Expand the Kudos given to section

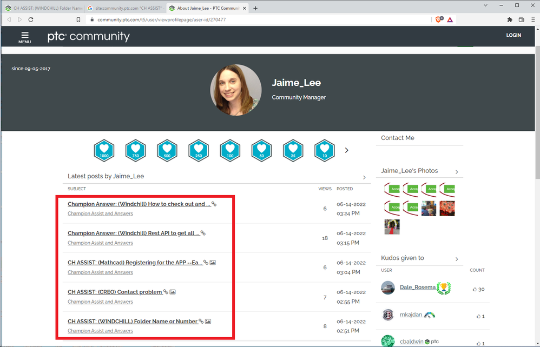pos(457,259)
